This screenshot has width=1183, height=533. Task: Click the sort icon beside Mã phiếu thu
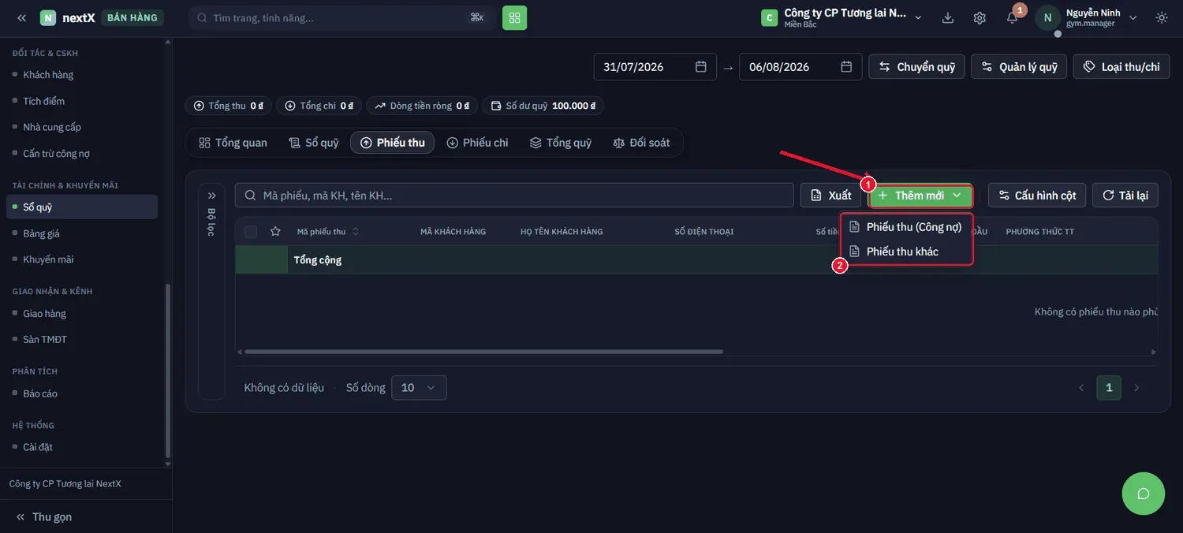coord(356,231)
